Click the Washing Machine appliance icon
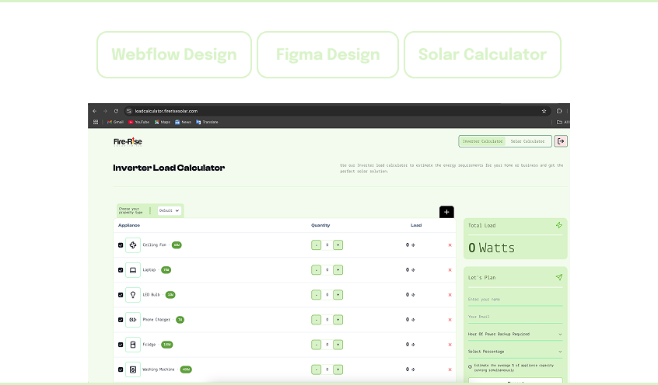The width and height of the screenshot is (658, 385). tap(133, 369)
